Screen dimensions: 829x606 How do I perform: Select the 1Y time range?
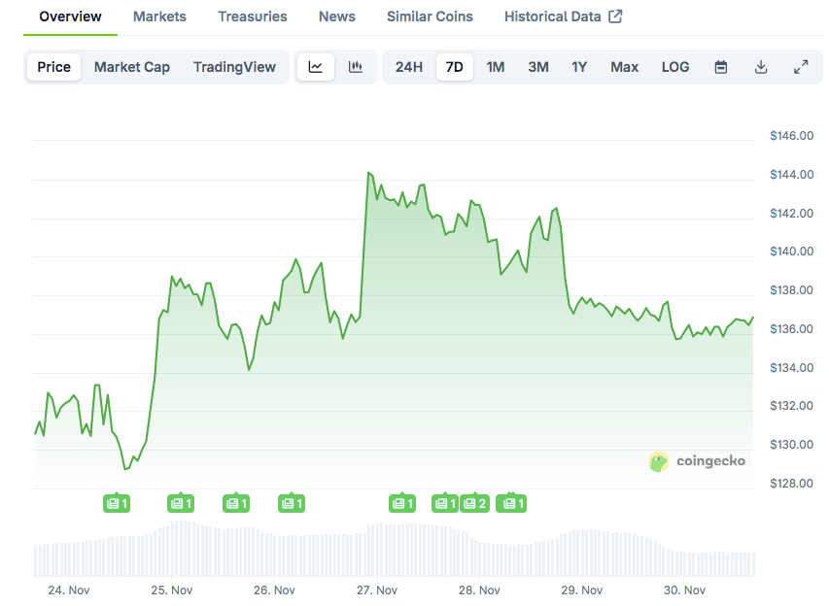pos(579,67)
